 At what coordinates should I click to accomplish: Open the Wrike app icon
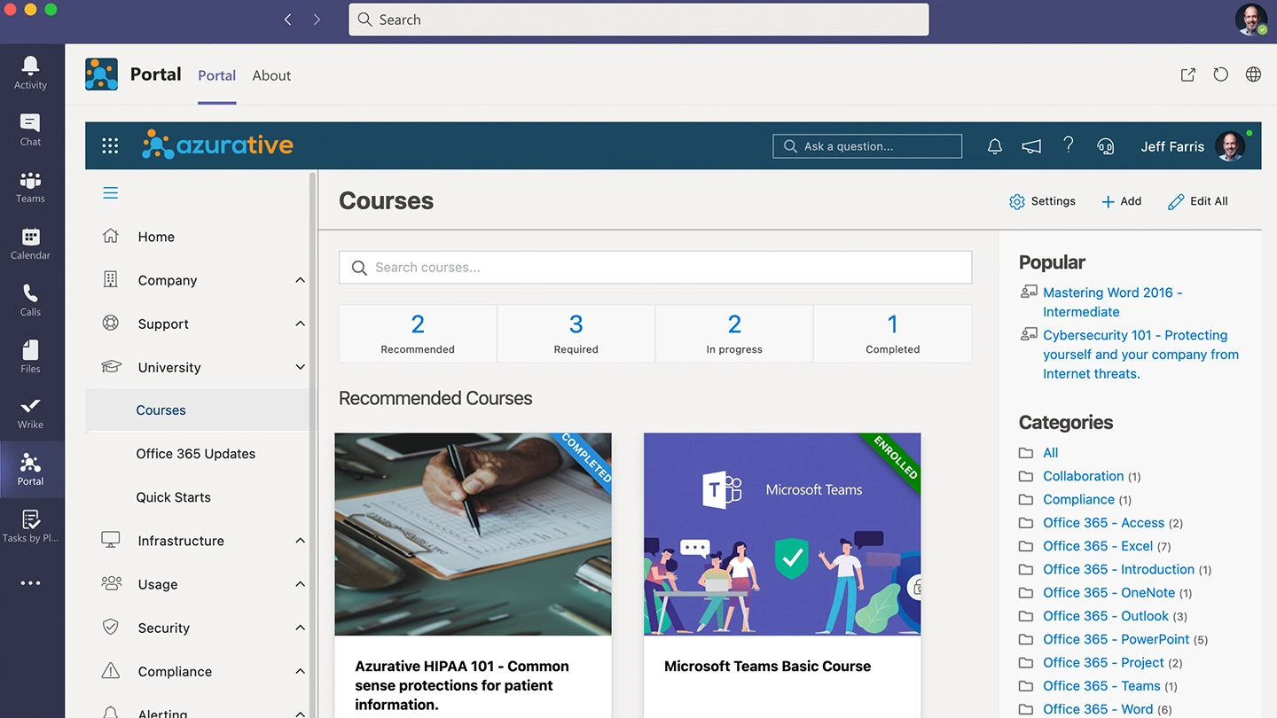point(30,413)
